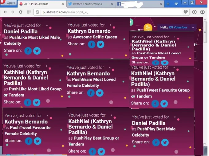Viewport: 209px width, 156px height.
Task: Share Awesome Selfie Queen vote on Facebook
Action: (92, 44)
